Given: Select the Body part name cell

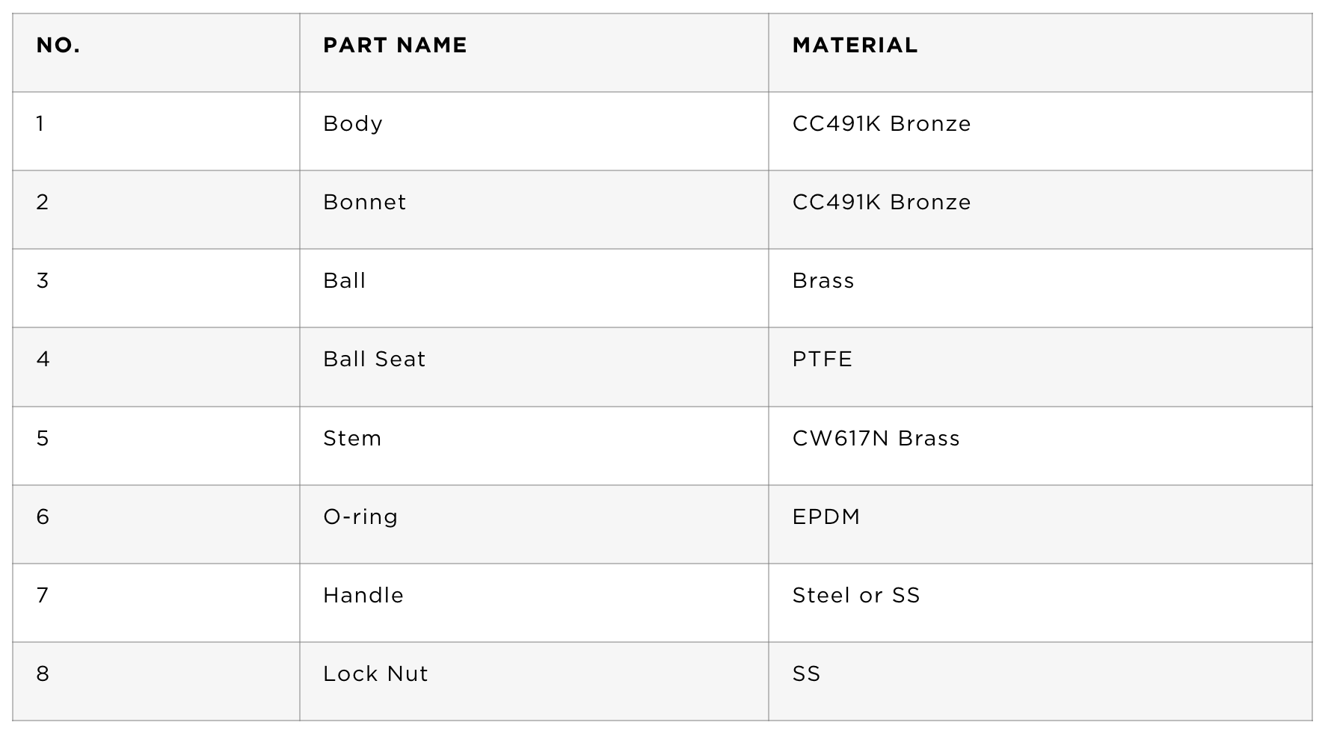Looking at the screenshot, I should [534, 132].
